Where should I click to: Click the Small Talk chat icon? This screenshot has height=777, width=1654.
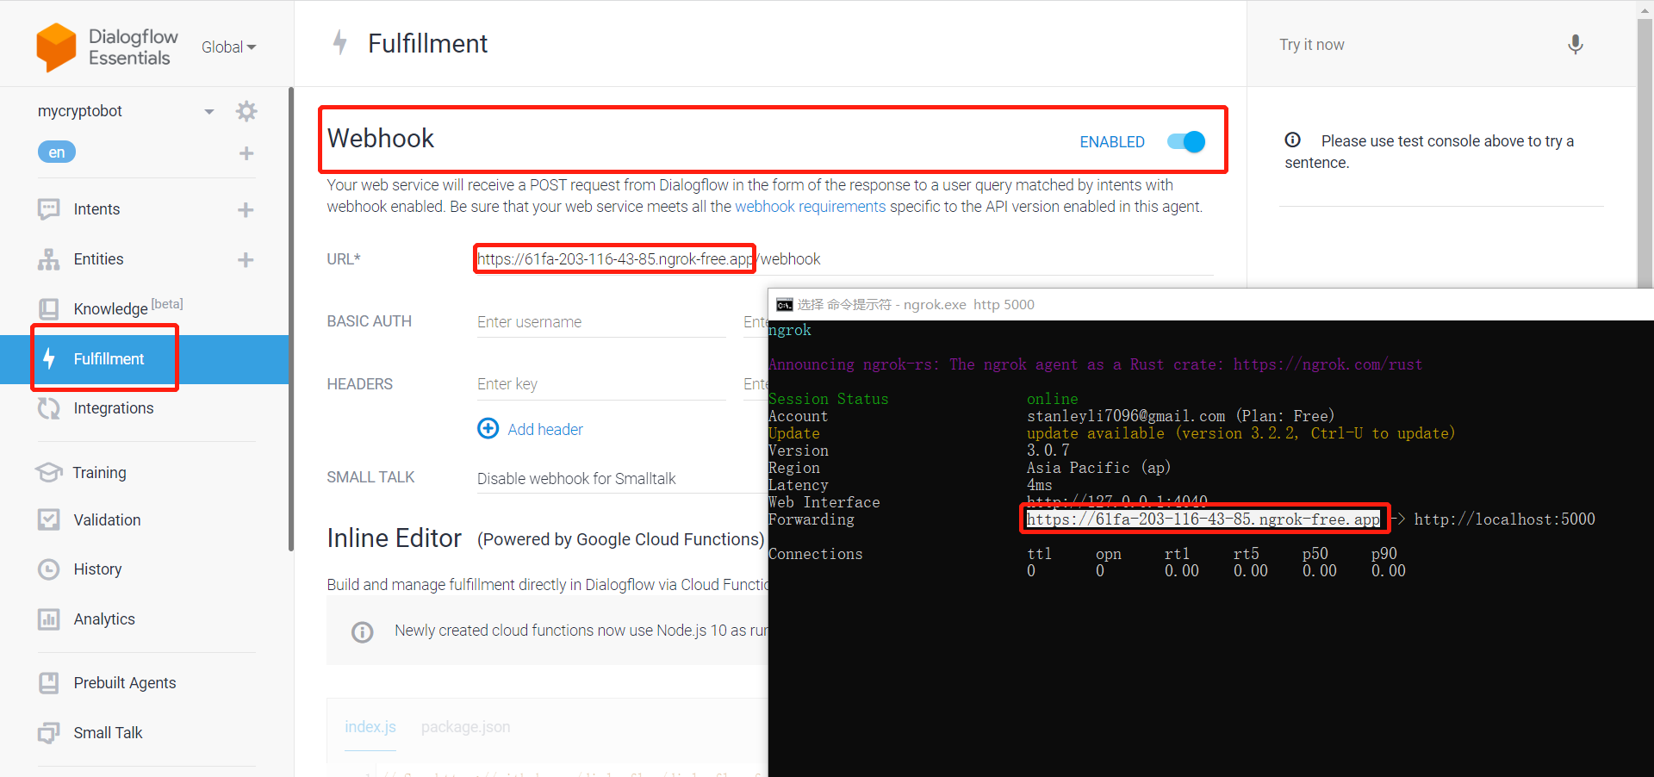pyautogui.click(x=49, y=733)
